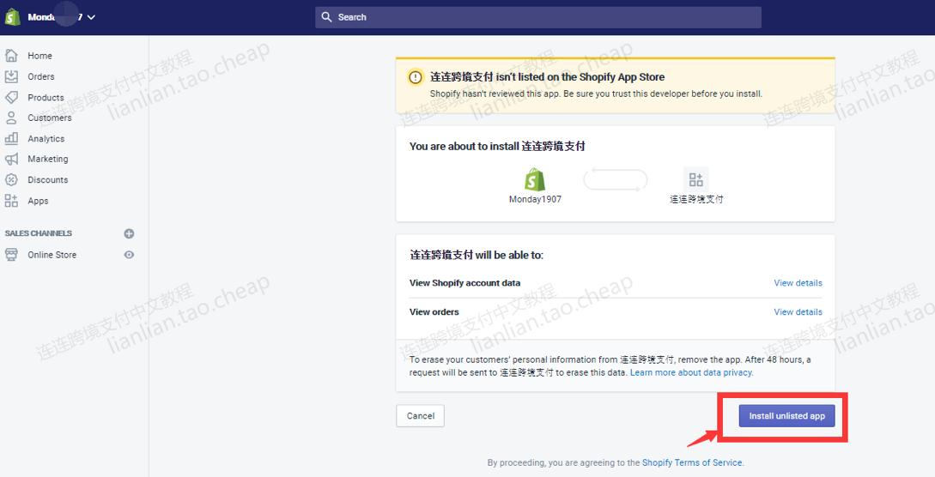Click 'View orders' permission text

tap(434, 312)
